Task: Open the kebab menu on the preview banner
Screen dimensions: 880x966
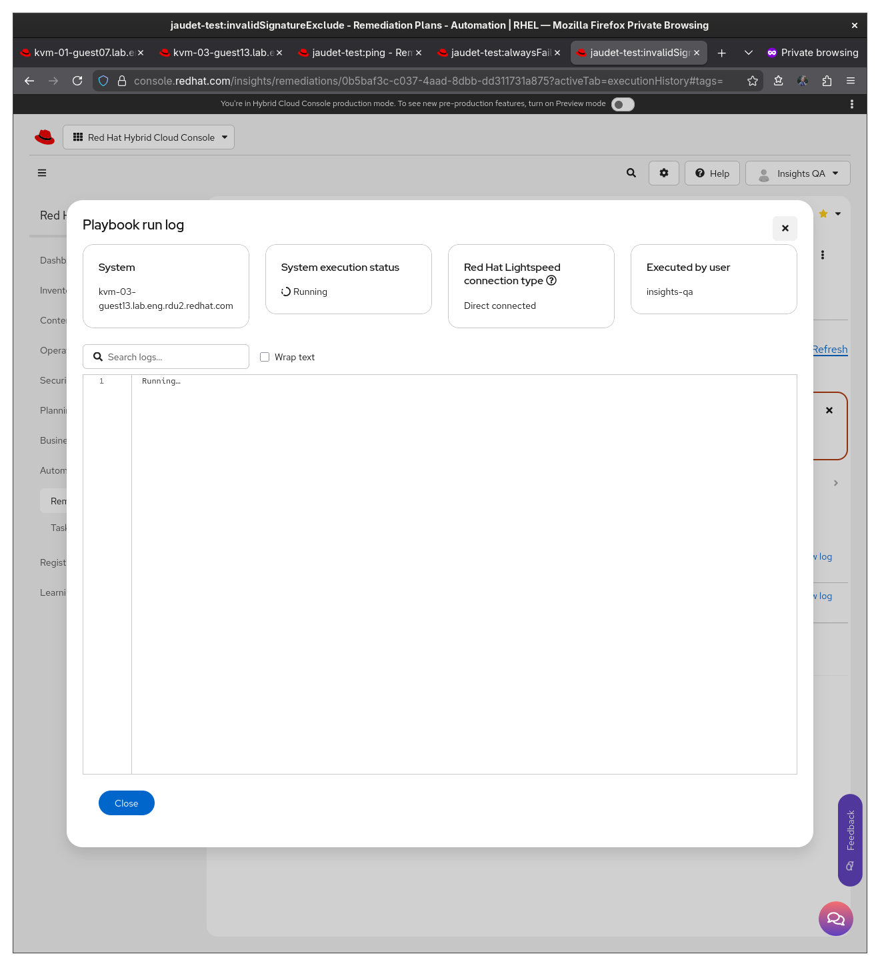Action: 852,104
